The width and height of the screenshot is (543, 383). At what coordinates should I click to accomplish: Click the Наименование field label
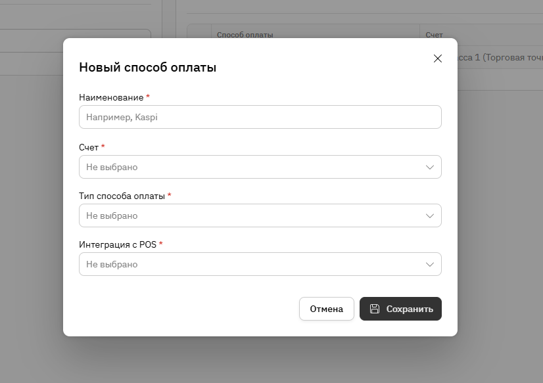pos(111,97)
